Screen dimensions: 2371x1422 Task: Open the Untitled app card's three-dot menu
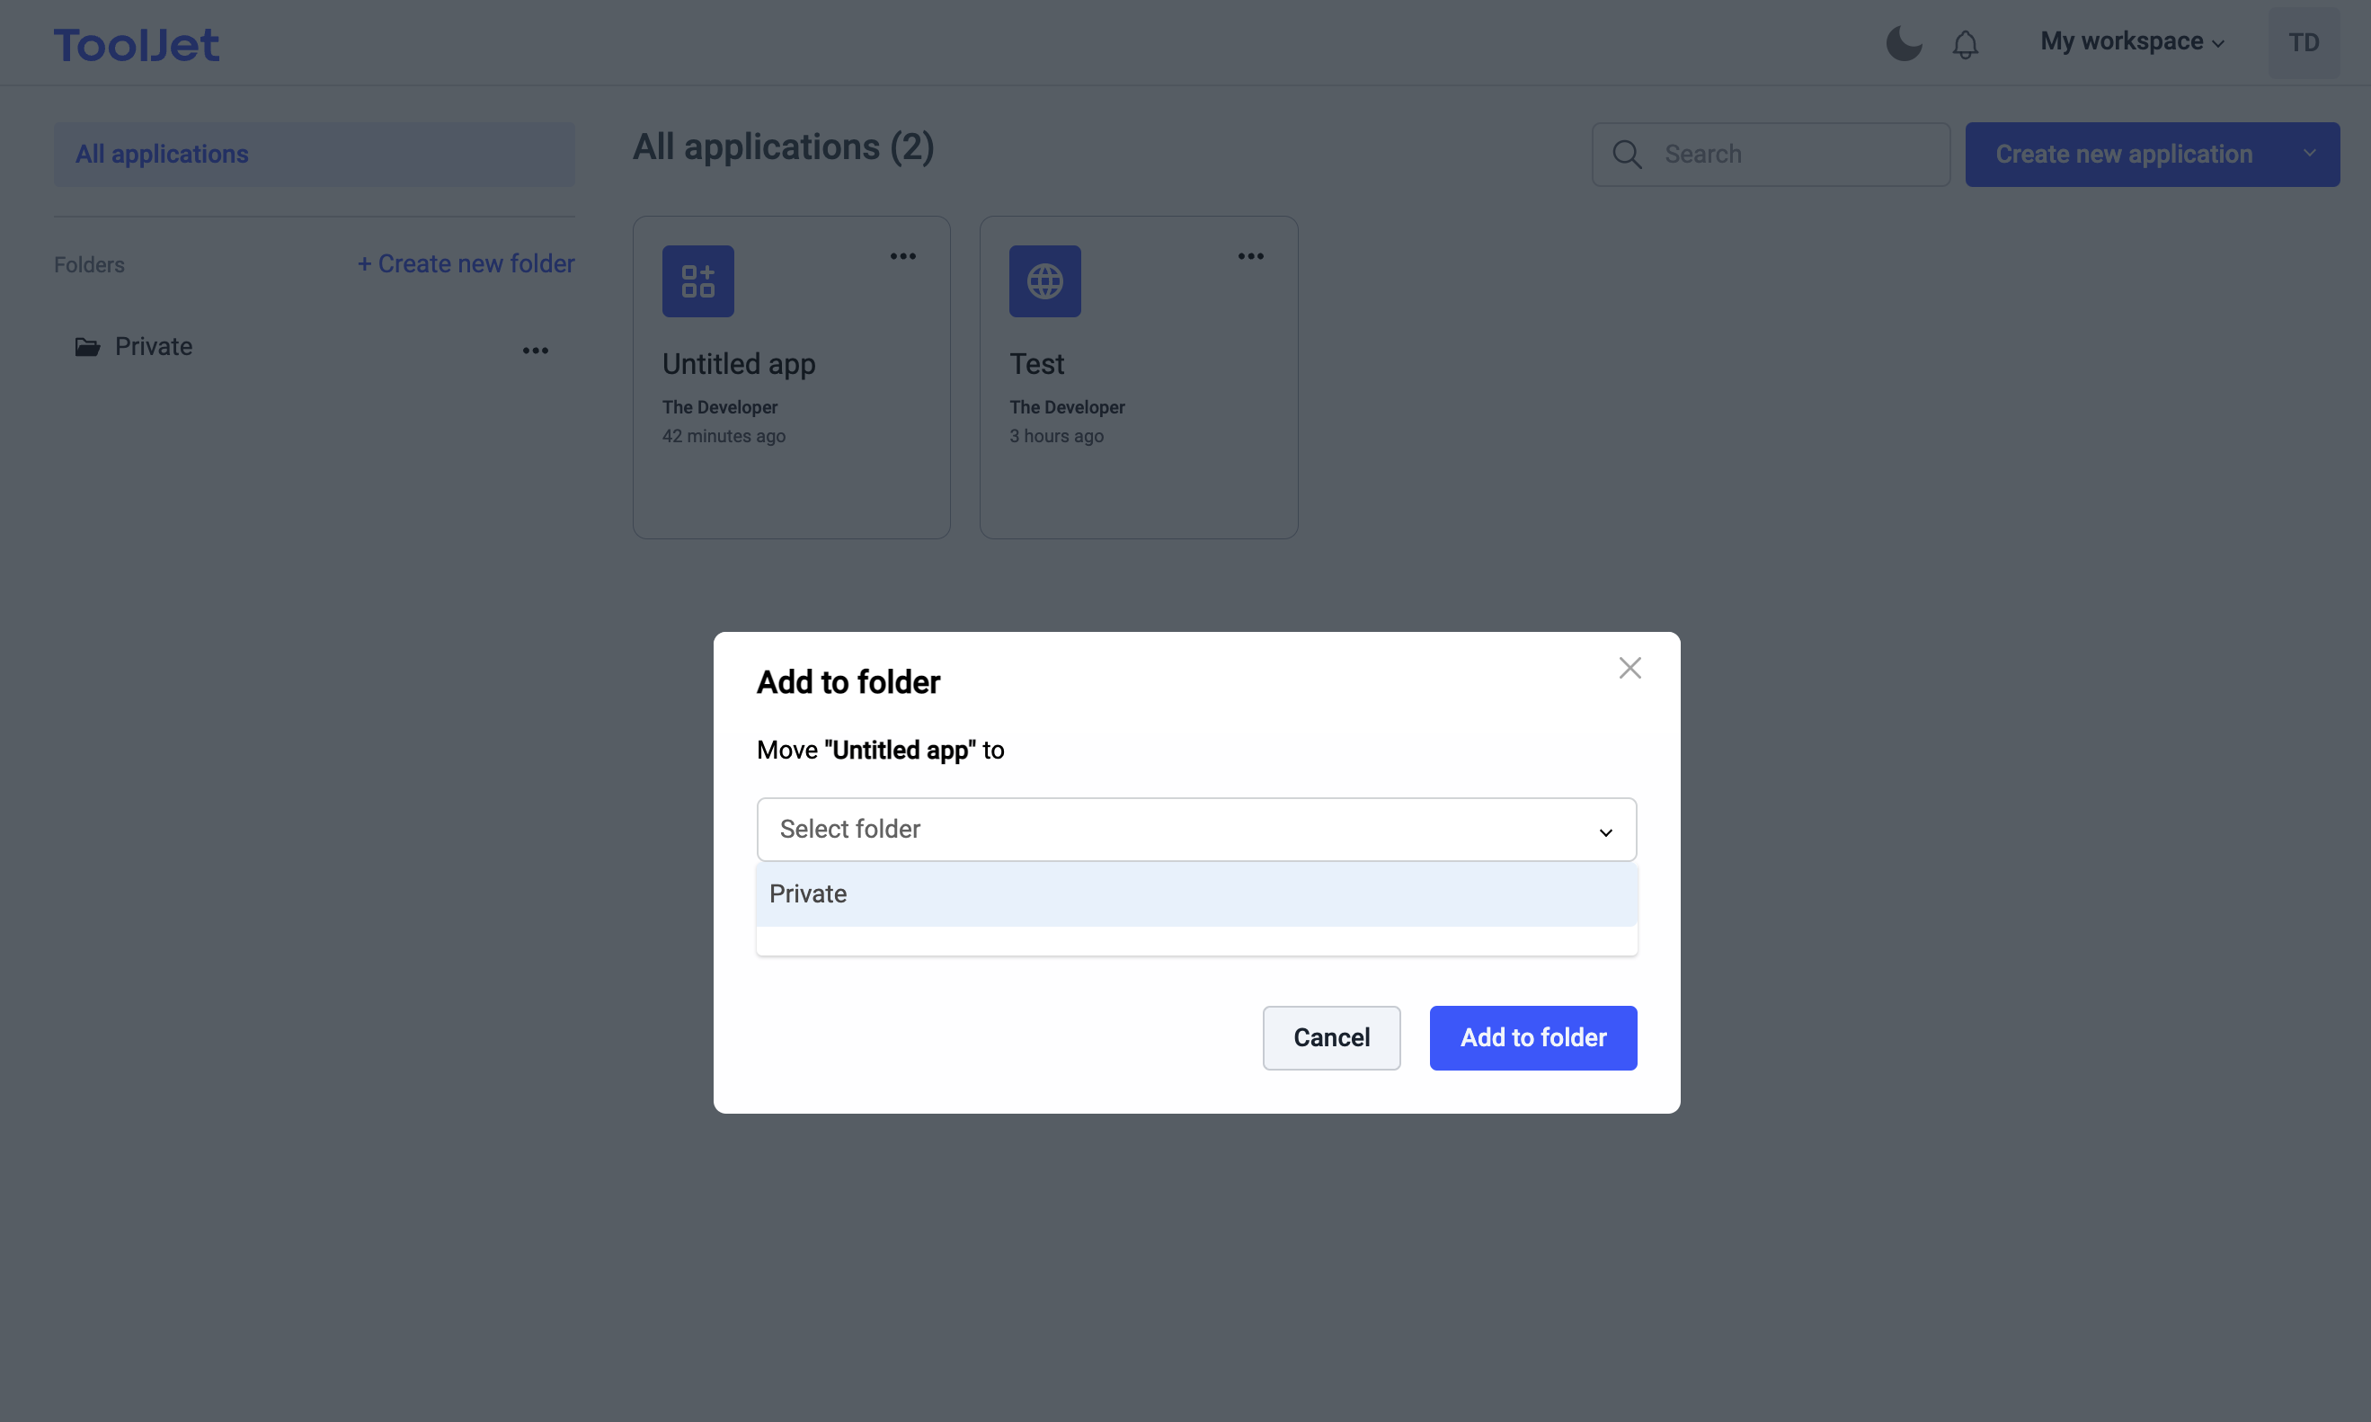(x=902, y=256)
